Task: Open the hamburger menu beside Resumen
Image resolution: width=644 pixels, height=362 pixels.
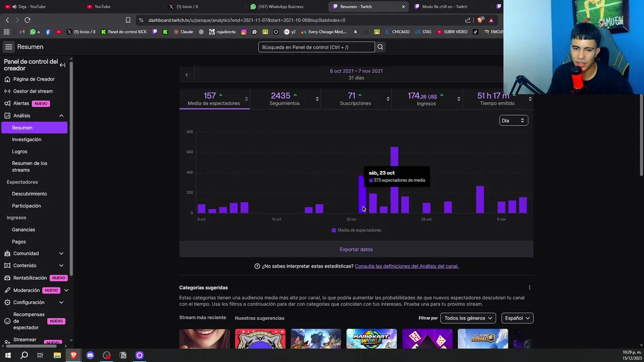Action: (9, 47)
